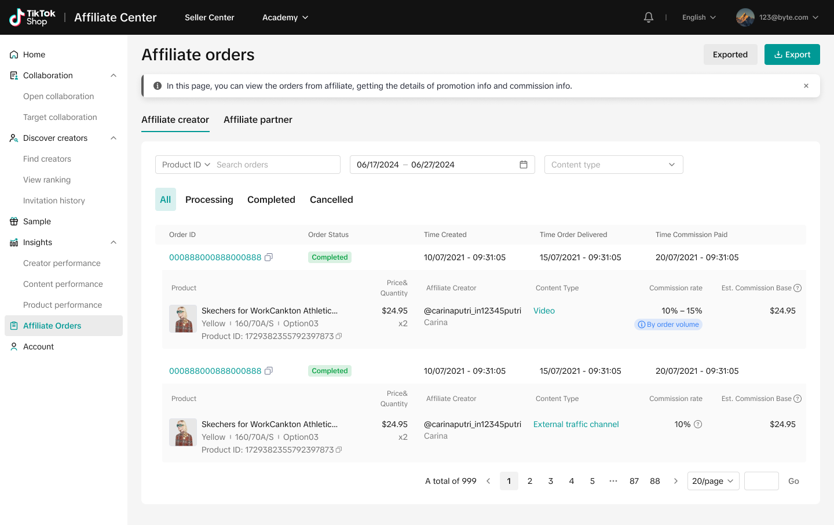Open the English language dropdown
Image resolution: width=834 pixels, height=525 pixels.
[x=699, y=17]
